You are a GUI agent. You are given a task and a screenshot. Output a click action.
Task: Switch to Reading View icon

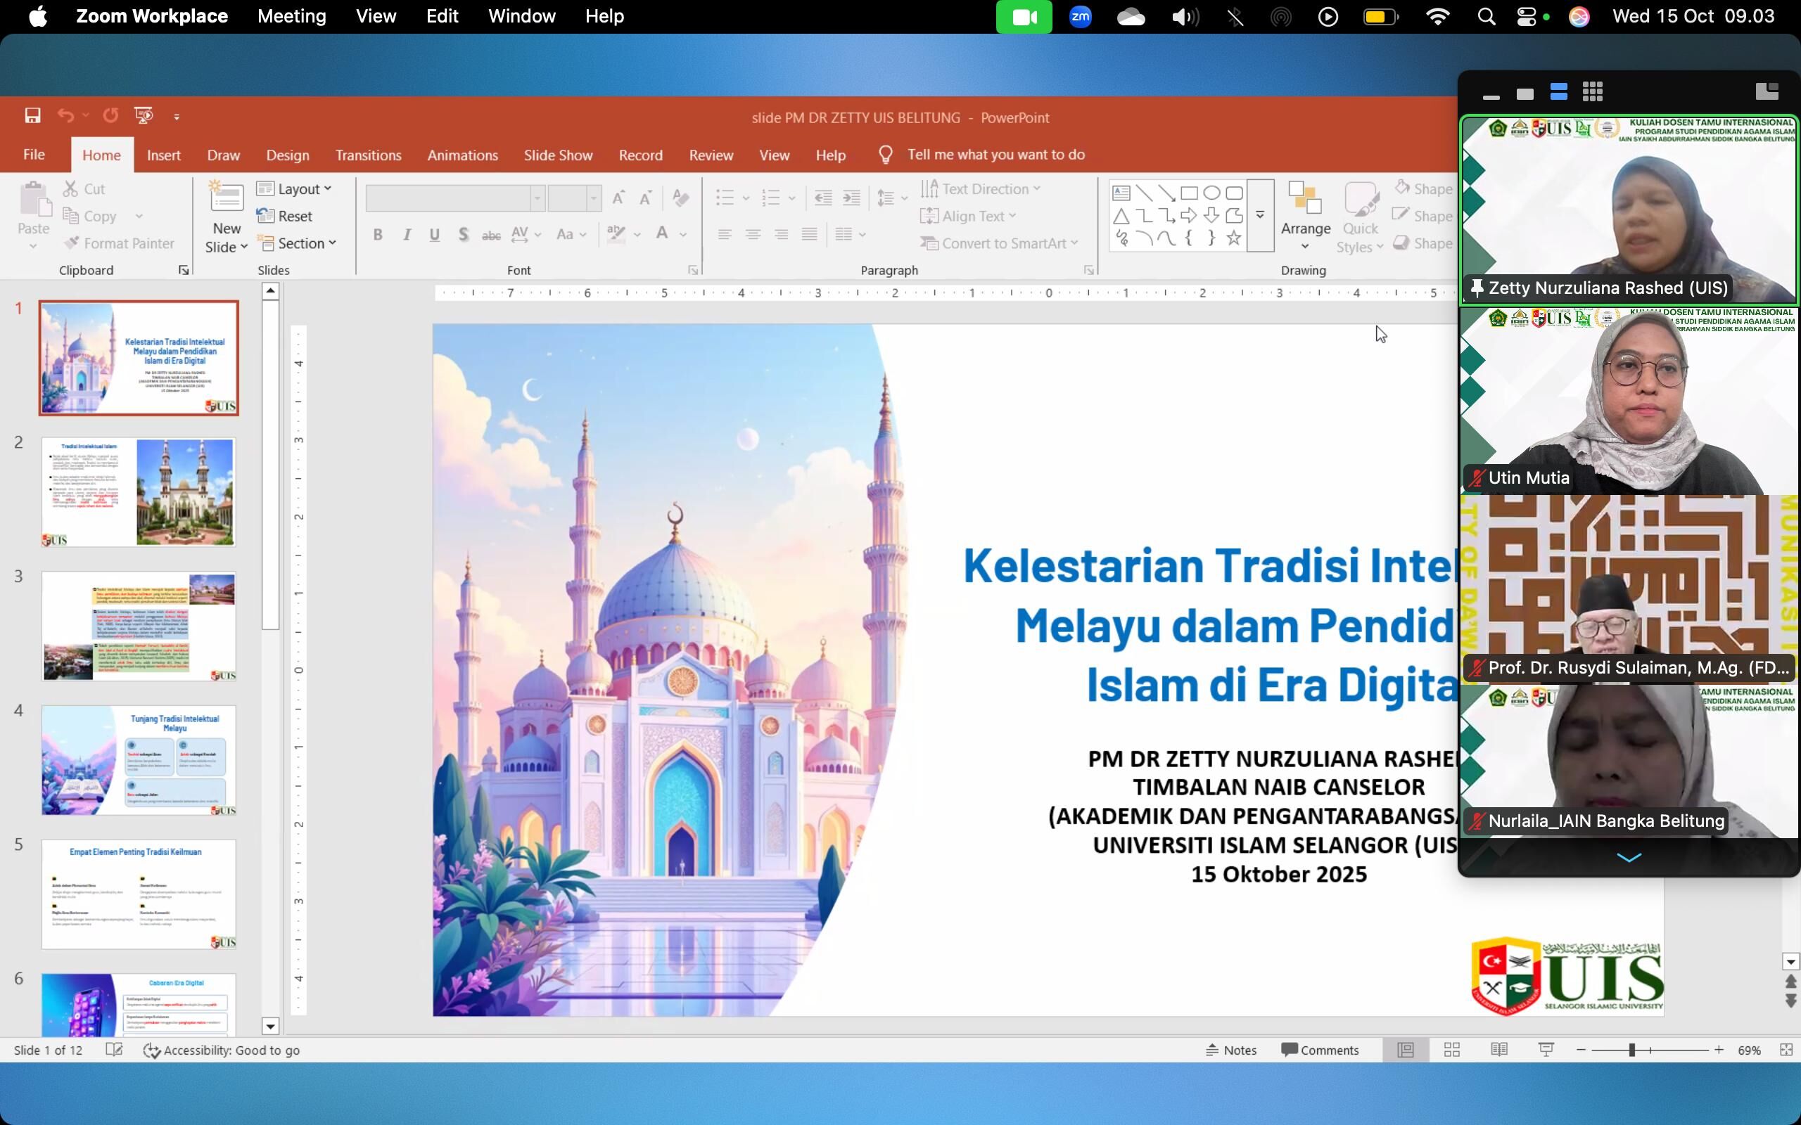(1499, 1050)
